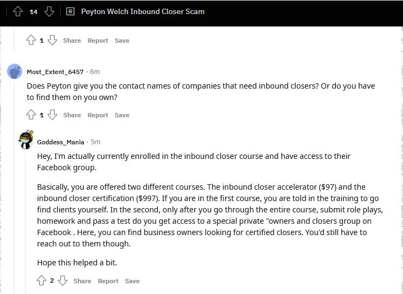Upvote Most_Extent_6457's comment
This screenshot has width=403, height=294.
(31, 115)
